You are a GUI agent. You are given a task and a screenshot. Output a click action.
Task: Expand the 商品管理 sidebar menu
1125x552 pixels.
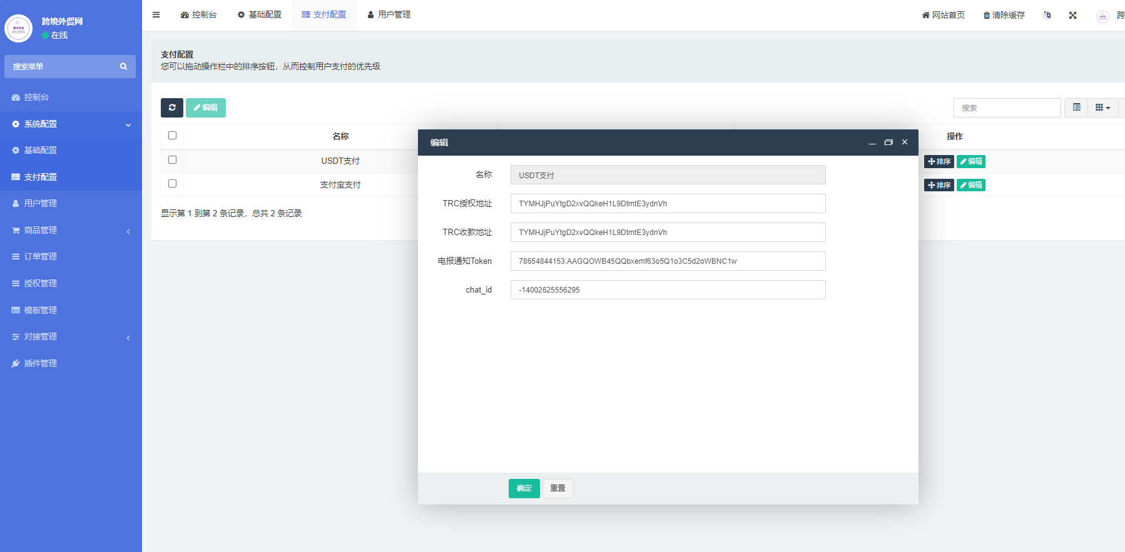tap(71, 230)
